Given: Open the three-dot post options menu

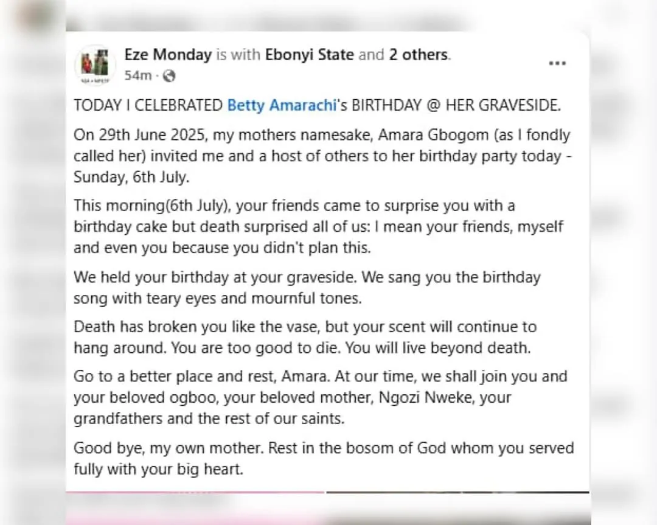Looking at the screenshot, I should click(x=557, y=64).
